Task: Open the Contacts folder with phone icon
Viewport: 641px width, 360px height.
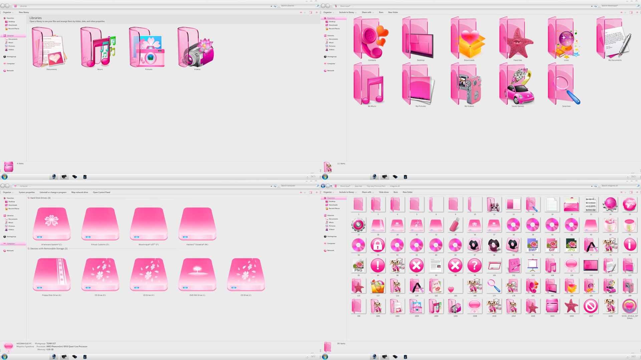Action: coord(371,39)
